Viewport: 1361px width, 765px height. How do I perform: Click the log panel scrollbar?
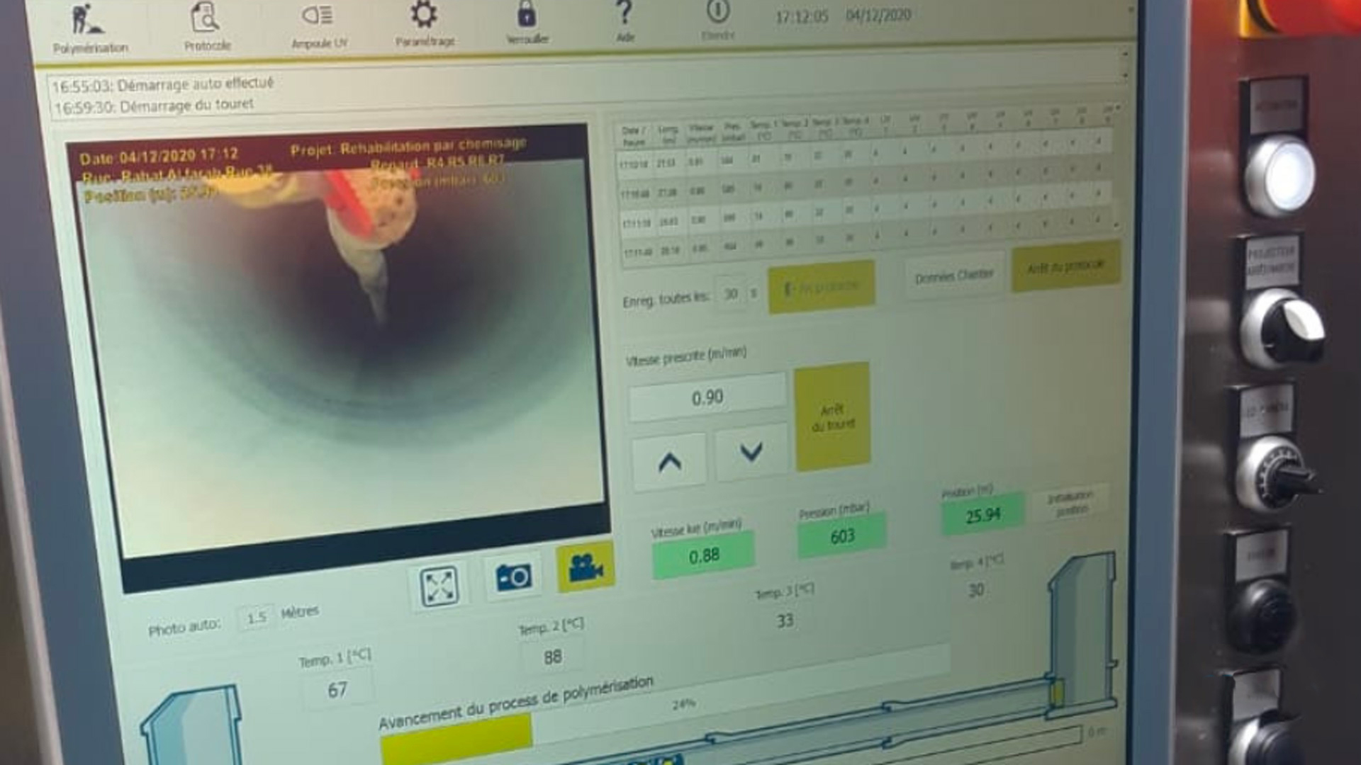(x=1125, y=64)
